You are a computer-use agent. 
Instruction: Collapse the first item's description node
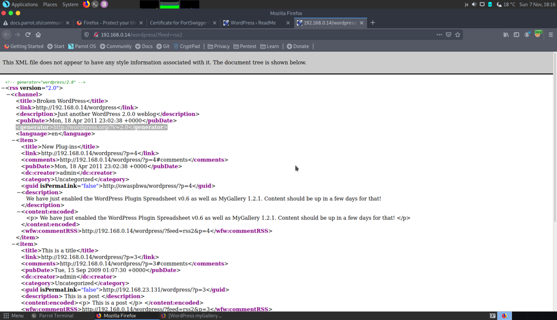tap(19, 192)
